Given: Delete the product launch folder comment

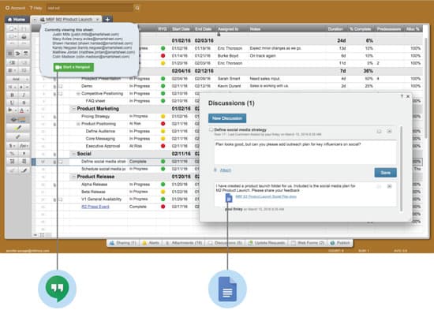Looking at the screenshot, I should (389, 186).
